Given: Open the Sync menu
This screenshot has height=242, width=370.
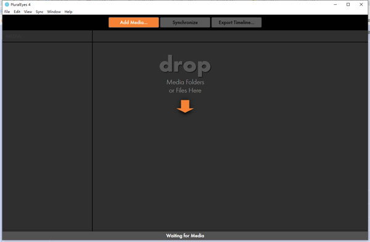Looking at the screenshot, I should point(39,12).
